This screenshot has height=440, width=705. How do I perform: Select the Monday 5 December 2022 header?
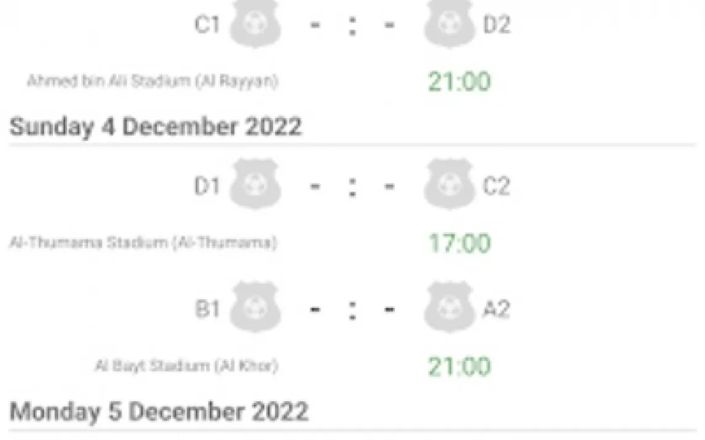[x=159, y=411]
